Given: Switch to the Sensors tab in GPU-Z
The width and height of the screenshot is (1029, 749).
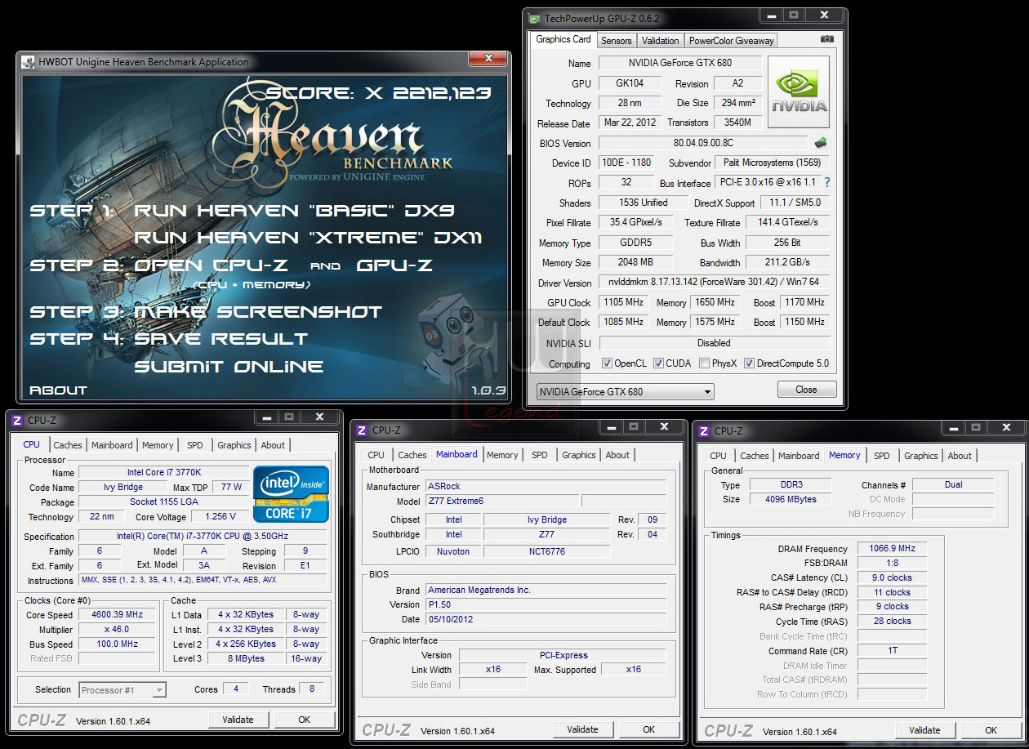Looking at the screenshot, I should point(616,41).
